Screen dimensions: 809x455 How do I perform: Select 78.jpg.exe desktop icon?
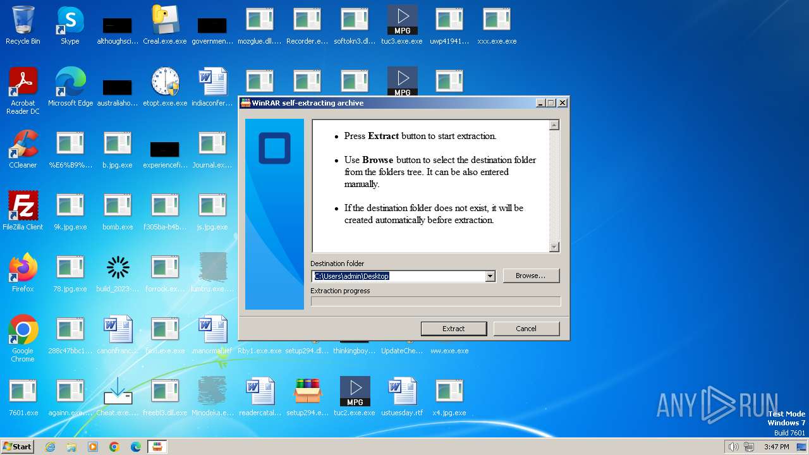[70, 273]
